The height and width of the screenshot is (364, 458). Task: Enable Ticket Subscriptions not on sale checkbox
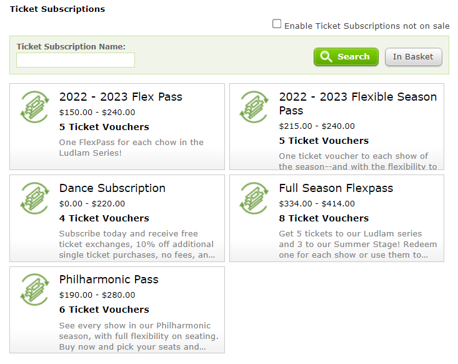277,24
